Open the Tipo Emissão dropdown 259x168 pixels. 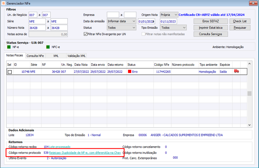pos(173,28)
